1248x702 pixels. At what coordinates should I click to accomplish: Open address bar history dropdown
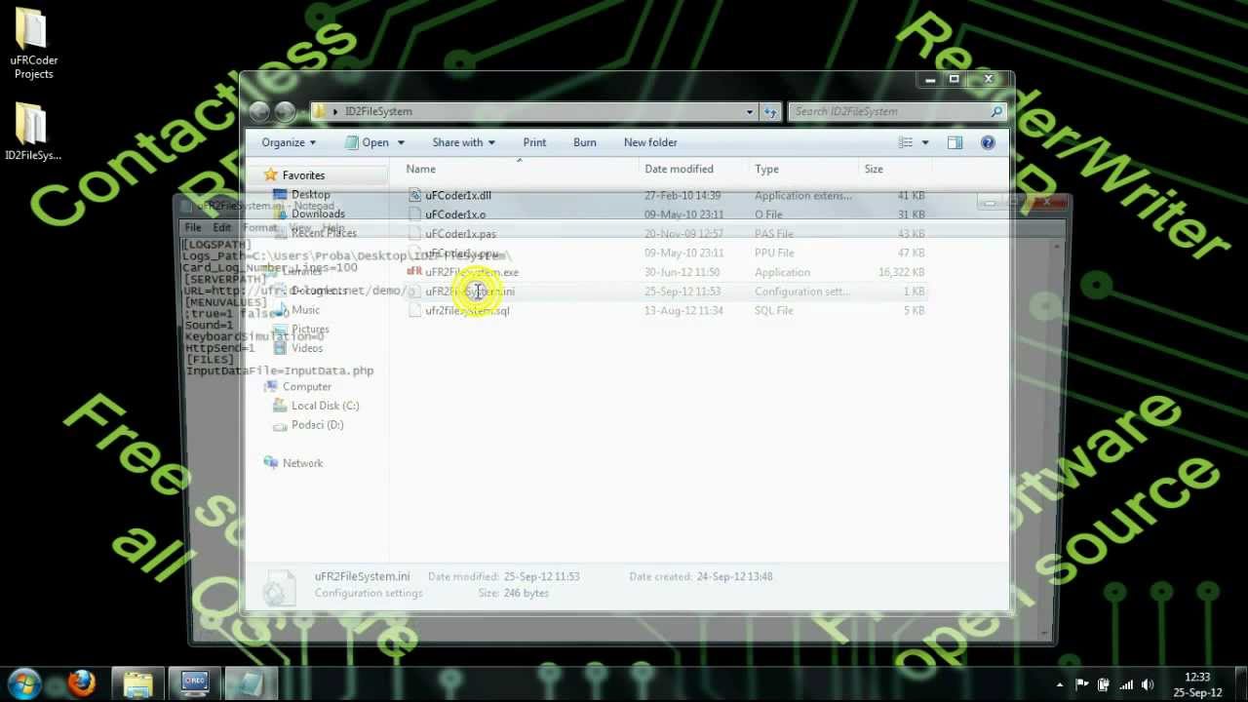click(750, 111)
